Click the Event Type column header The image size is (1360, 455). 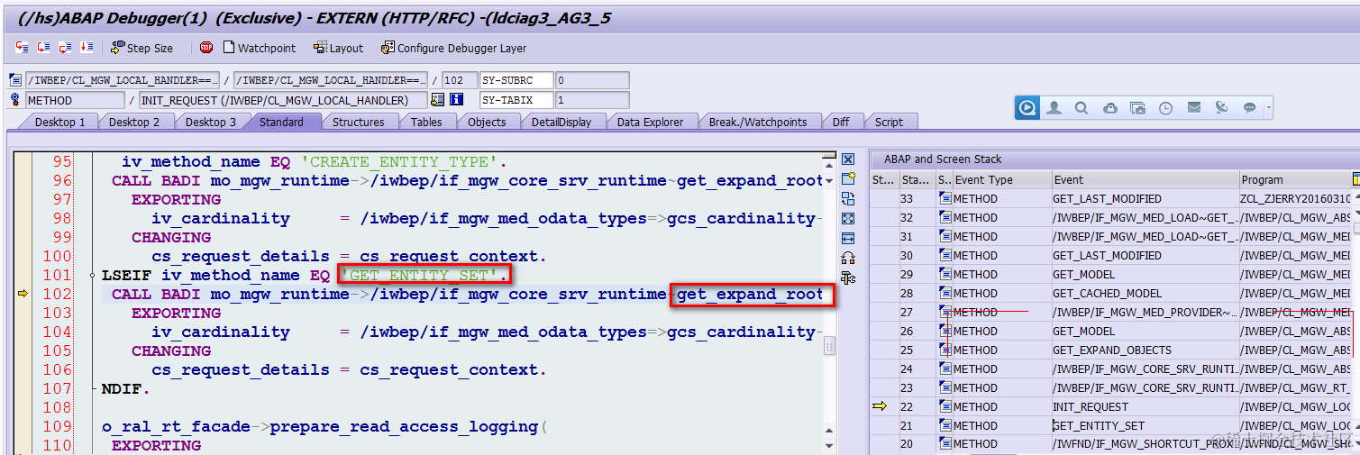pyautogui.click(x=1001, y=179)
